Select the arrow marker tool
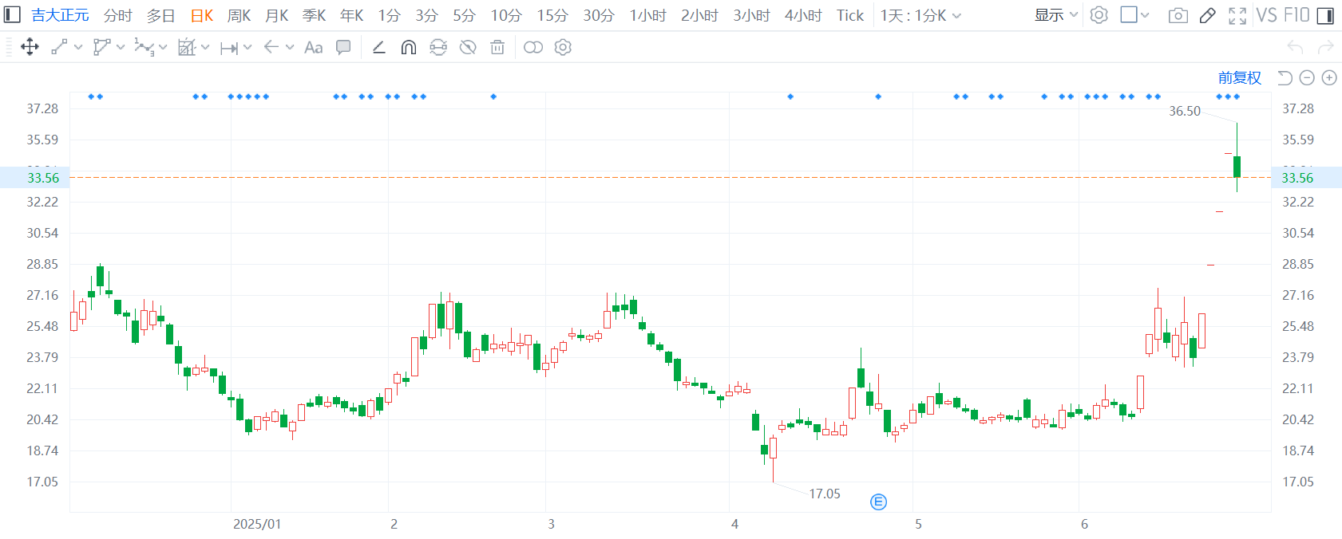This screenshot has width=1342, height=539. (271, 47)
